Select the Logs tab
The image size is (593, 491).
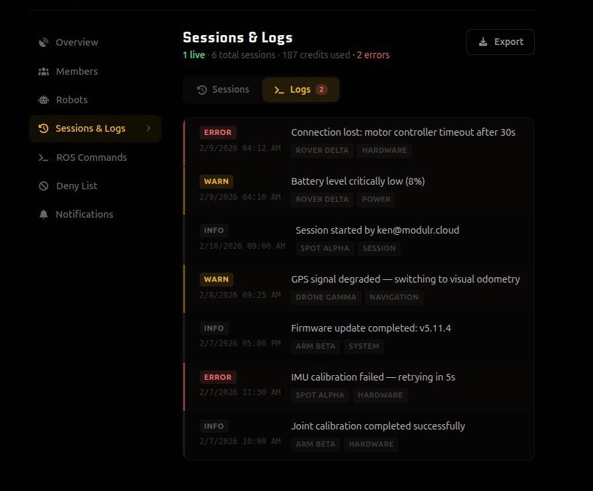(300, 89)
